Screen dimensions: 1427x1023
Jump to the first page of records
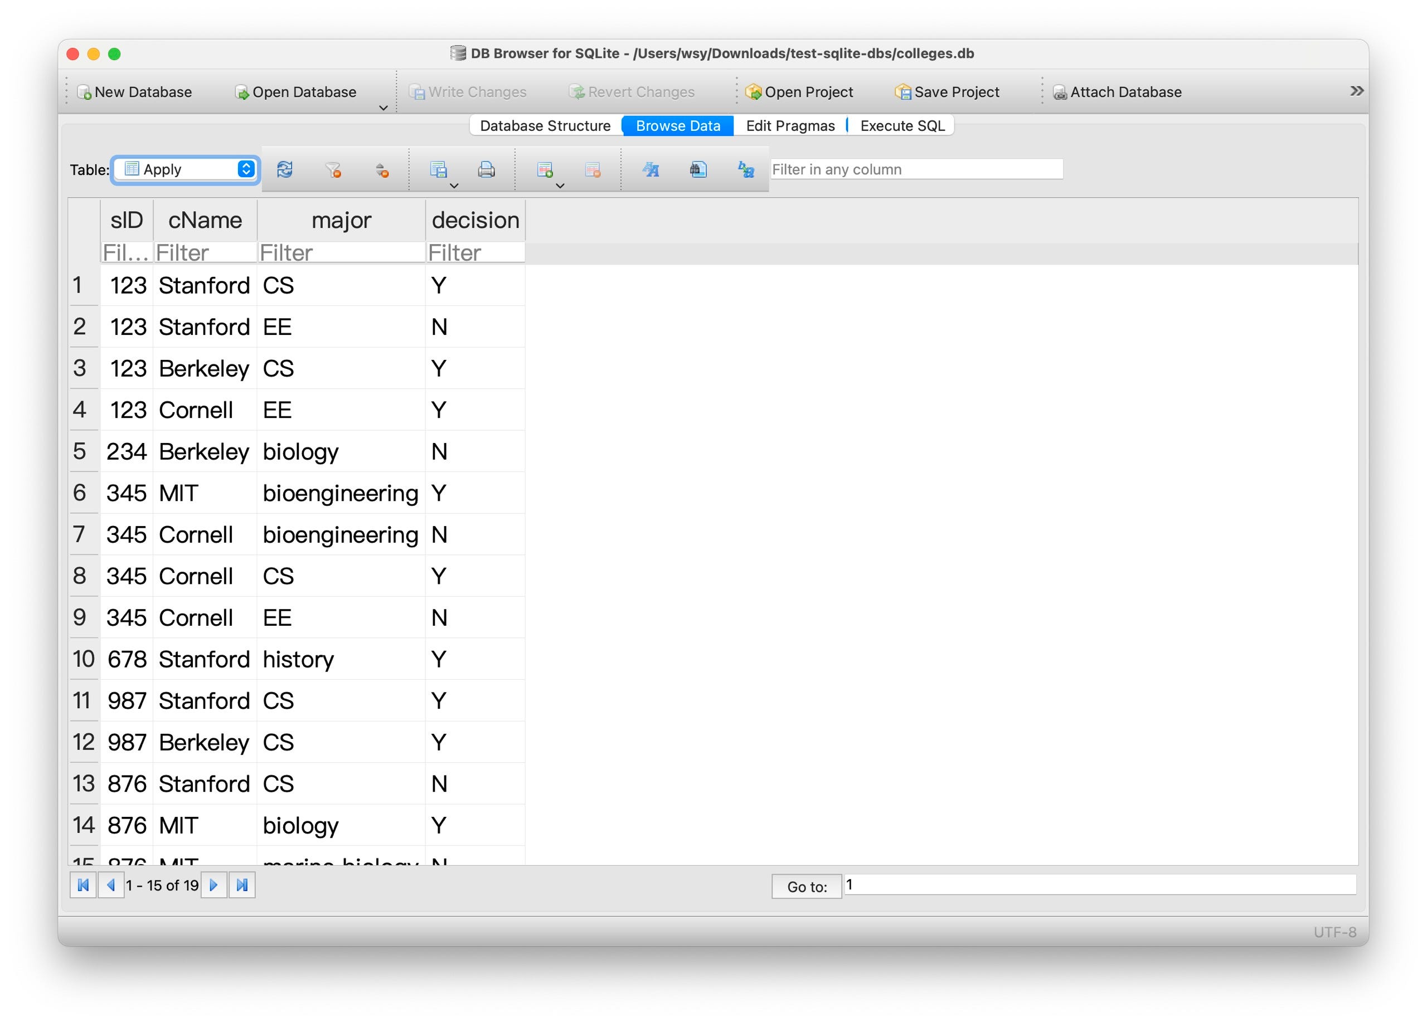[x=83, y=885]
